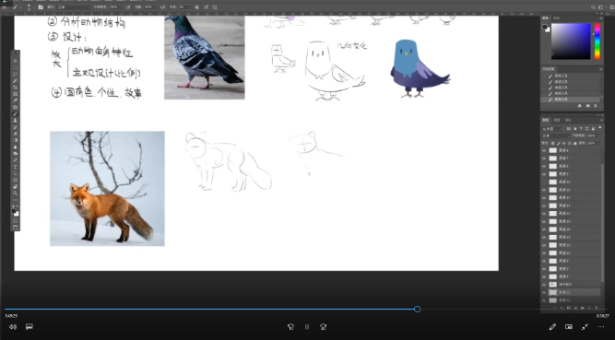615x340 pixels.
Task: Toggle visibility of highlighted selected layer
Action: coord(544,293)
